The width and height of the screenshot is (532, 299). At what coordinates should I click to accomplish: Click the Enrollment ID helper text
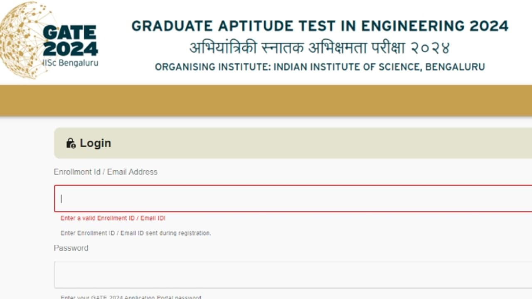(x=135, y=233)
